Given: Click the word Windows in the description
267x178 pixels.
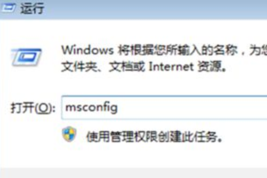Looking at the screenshot, I should [x=87, y=50].
